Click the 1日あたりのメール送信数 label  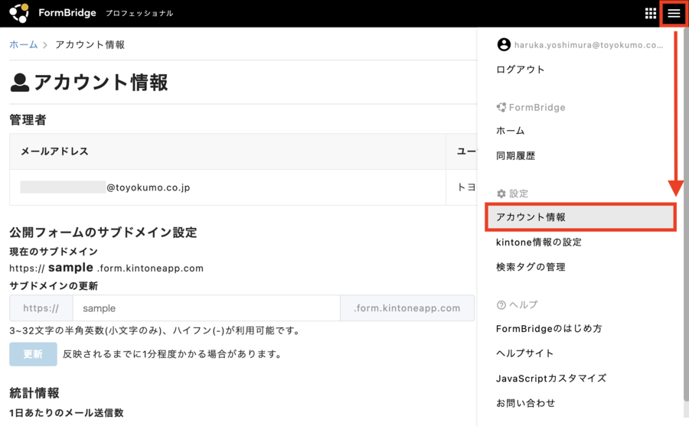coord(67,413)
